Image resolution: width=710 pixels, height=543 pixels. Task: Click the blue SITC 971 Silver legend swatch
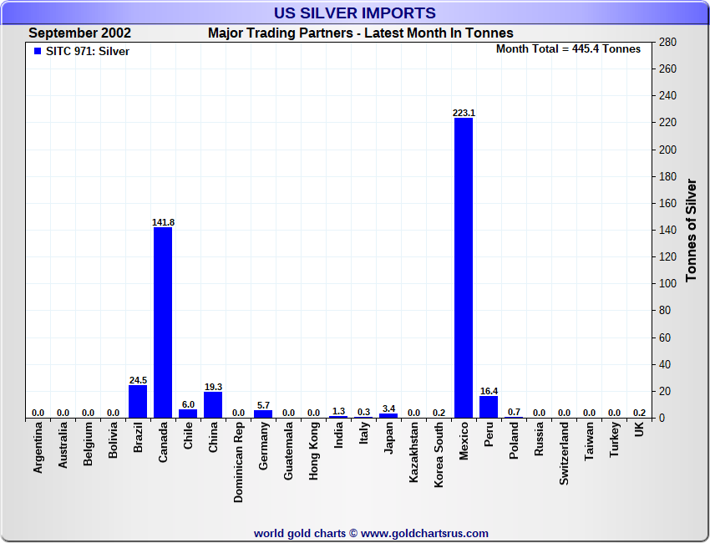coord(37,52)
